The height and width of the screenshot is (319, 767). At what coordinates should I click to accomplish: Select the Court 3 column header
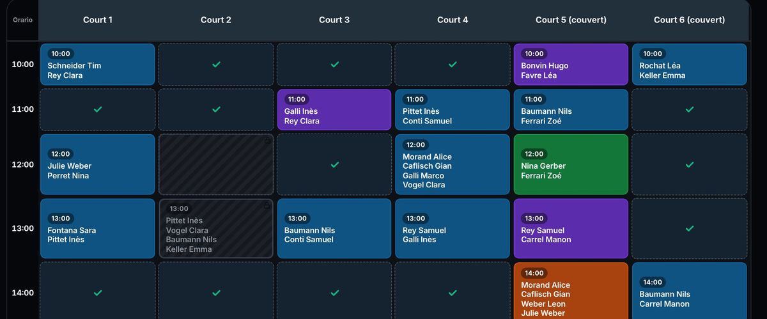pos(334,20)
